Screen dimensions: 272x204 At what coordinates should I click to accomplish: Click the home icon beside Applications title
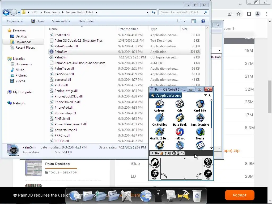tap(153, 95)
